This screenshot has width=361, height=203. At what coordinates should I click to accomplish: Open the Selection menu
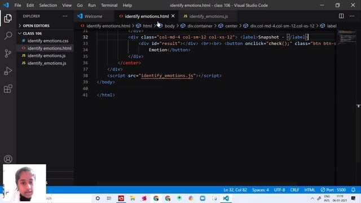[x=48, y=5]
